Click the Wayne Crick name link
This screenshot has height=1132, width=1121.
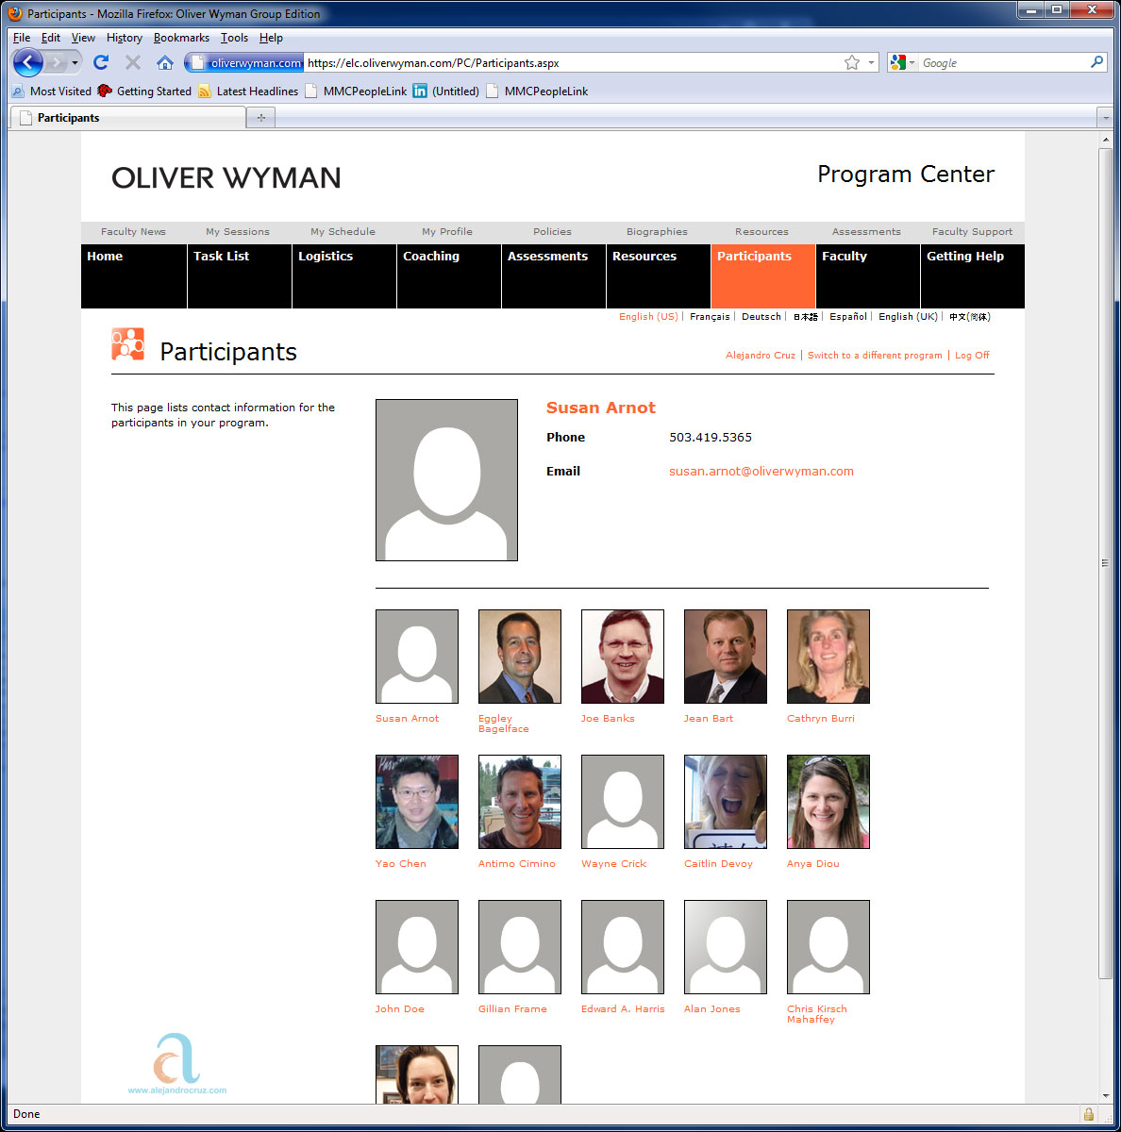coord(614,864)
